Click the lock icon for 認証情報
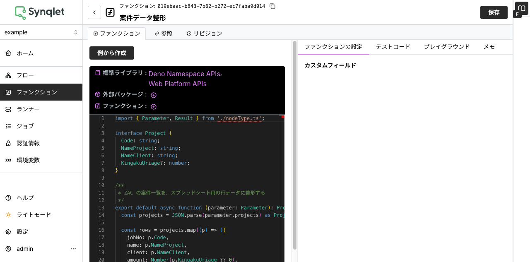 (8, 143)
